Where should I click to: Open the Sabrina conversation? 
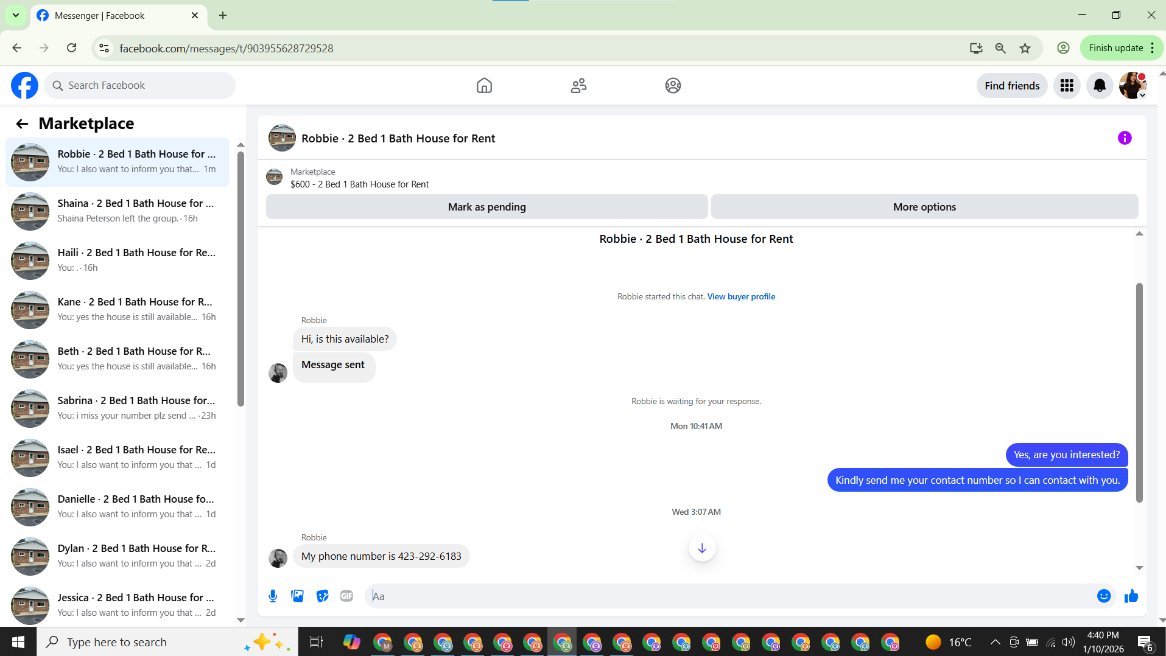(118, 408)
